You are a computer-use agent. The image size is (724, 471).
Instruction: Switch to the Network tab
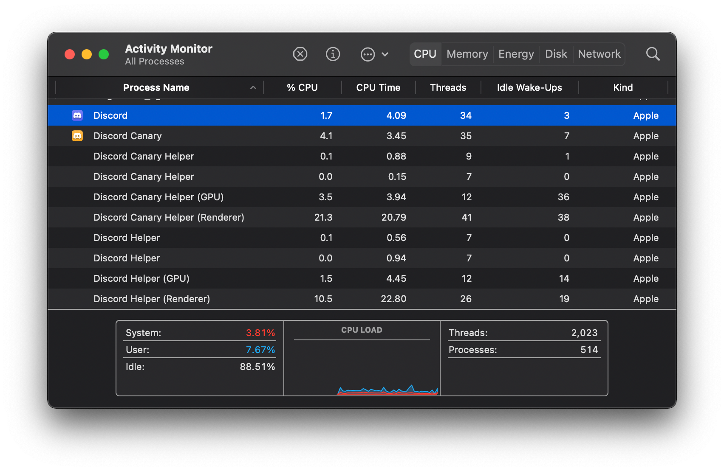599,54
